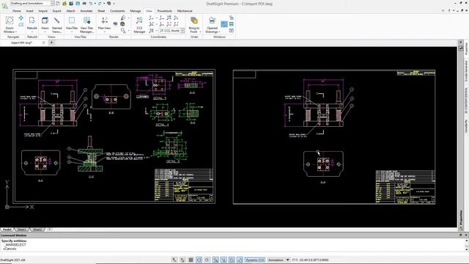Click the first CCS axis icon in Coordinates
The height and width of the screenshot is (264, 469).
(152, 18)
